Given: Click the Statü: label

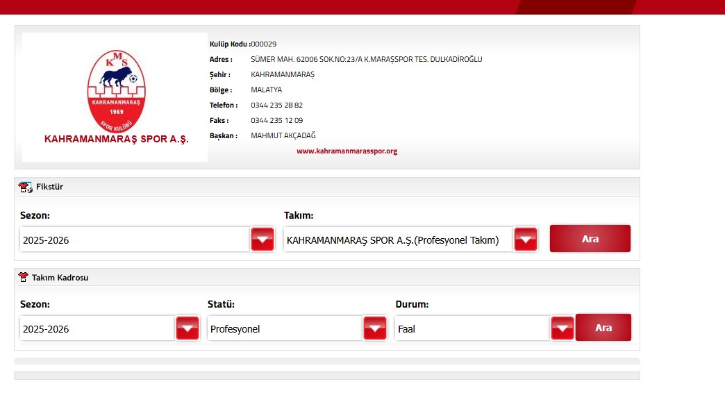Looking at the screenshot, I should click(221, 304).
